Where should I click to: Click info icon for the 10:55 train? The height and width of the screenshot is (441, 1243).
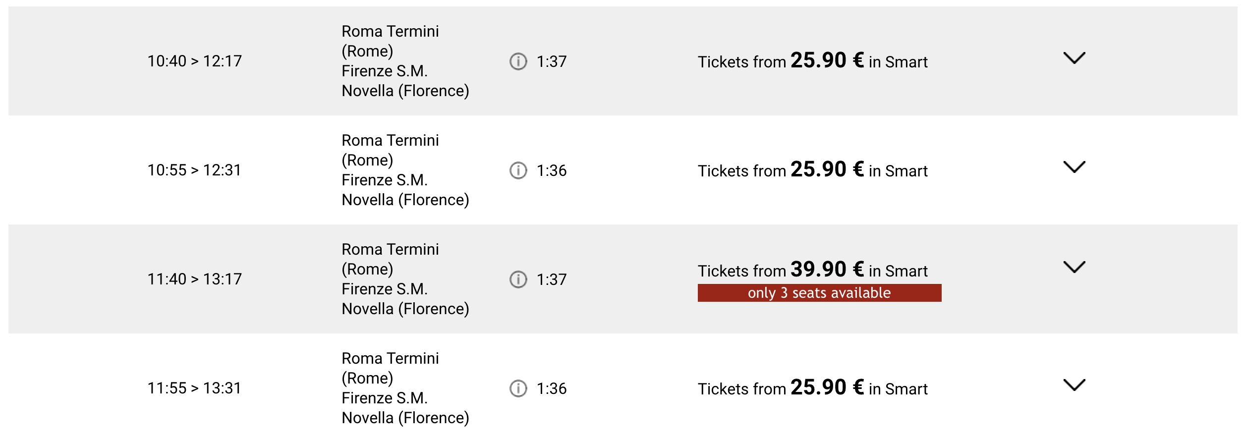click(518, 170)
